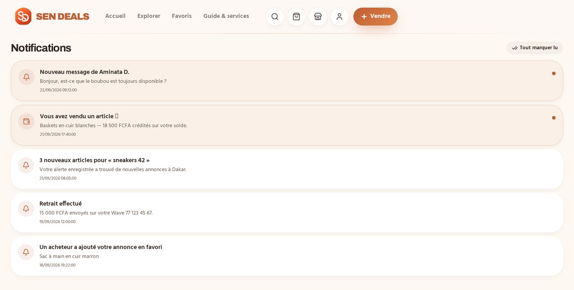
Task: Click the text "Bonjour, est-ce que le boubou est toujours disponible ?"
Action: click(x=103, y=82)
